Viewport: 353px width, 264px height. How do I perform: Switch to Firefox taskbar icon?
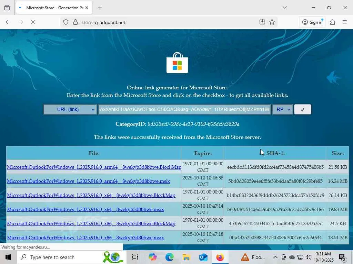[x=220, y=257]
